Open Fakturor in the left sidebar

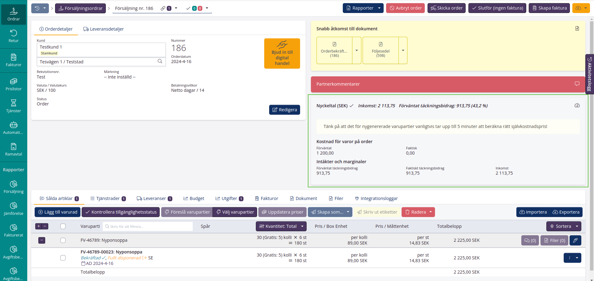click(14, 60)
